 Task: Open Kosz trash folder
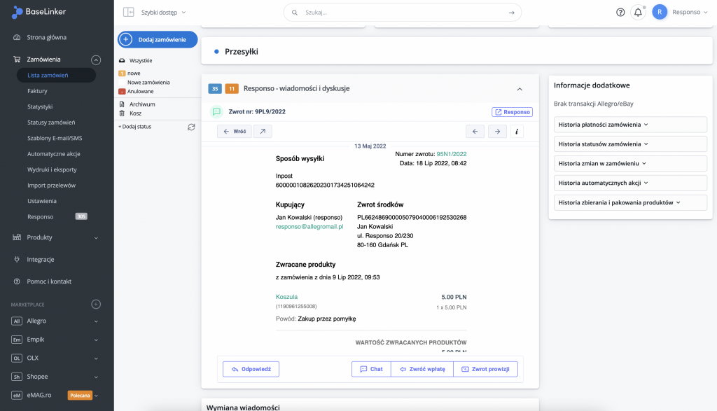point(135,113)
